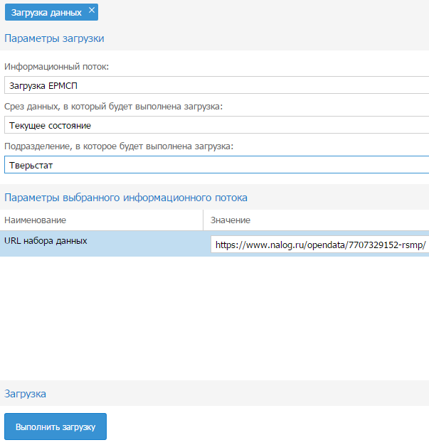Click the Значение column header

316,220
